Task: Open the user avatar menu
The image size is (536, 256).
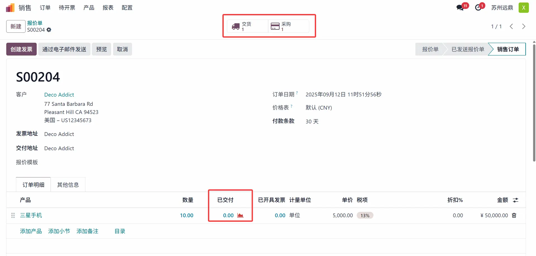Action: [523, 8]
